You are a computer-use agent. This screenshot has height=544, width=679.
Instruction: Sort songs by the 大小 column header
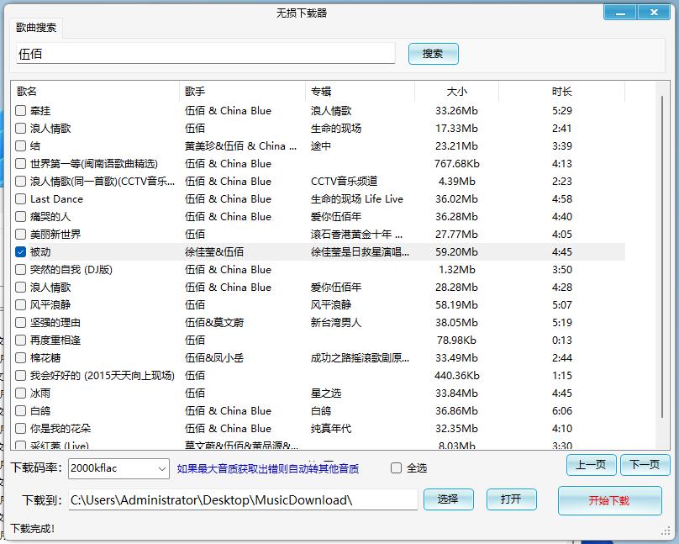point(458,91)
